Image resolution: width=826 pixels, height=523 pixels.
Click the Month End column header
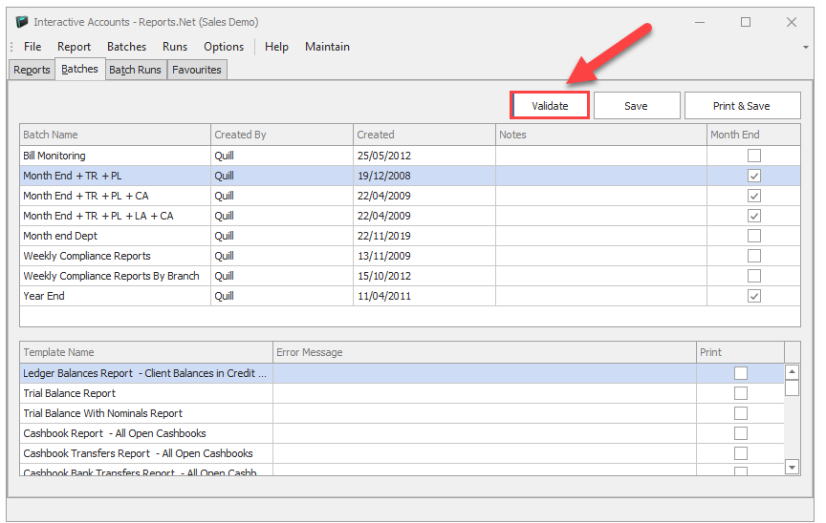754,135
